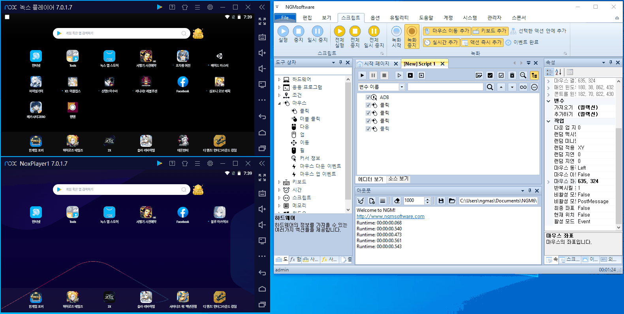Click the 마우스 이동 추가 button
The image size is (624, 314).
point(447,31)
